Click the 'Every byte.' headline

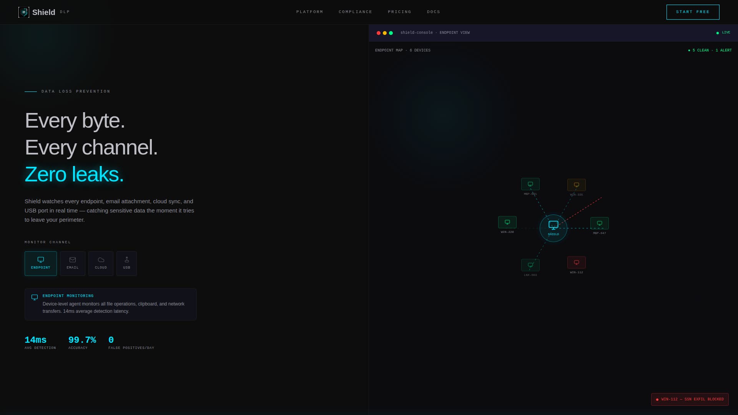tap(75, 120)
